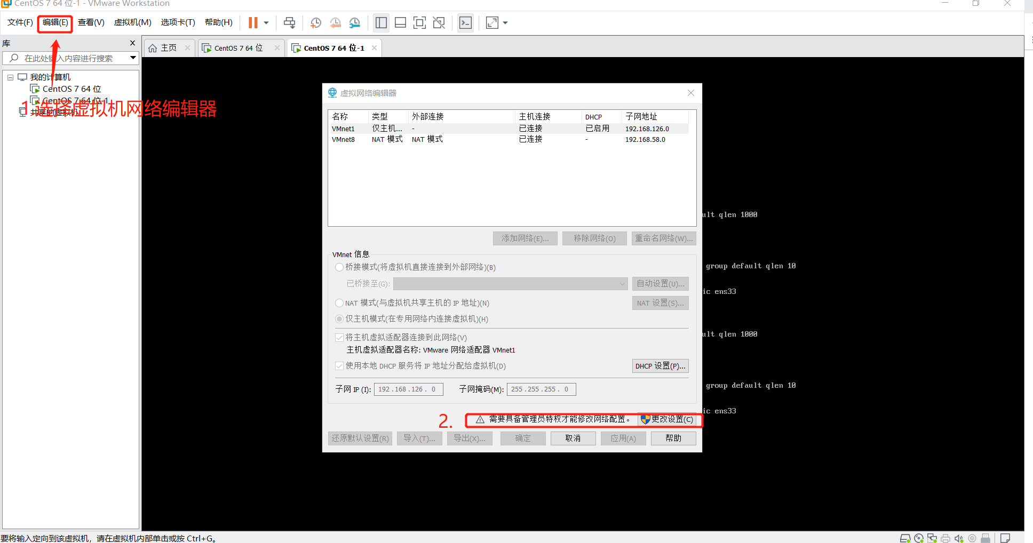Open the library search filter dropdown
This screenshot has height=543, width=1033.
tap(133, 58)
